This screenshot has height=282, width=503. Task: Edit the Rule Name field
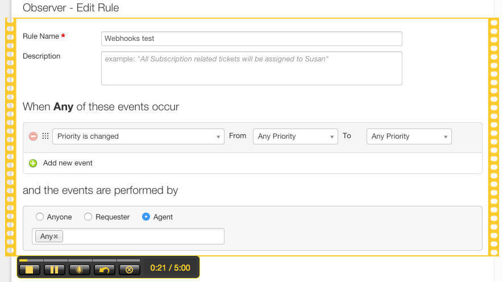click(x=251, y=39)
